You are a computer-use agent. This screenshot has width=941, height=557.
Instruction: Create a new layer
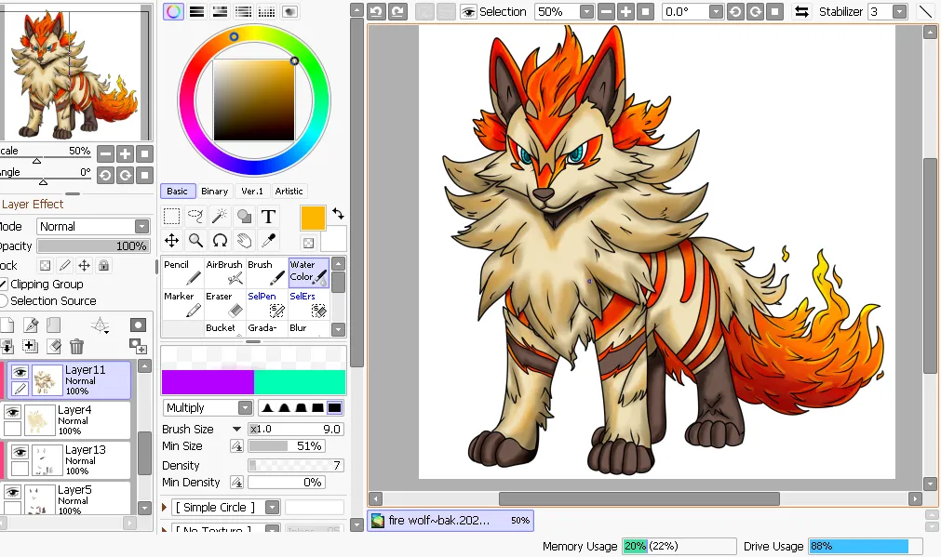point(7,325)
